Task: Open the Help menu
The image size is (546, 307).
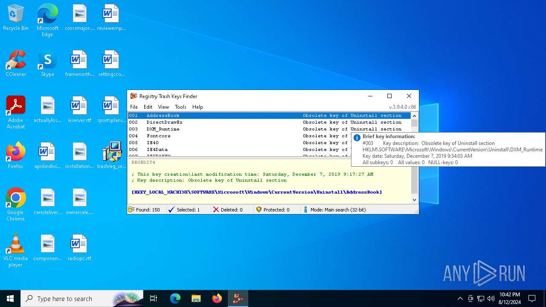Action: (197, 107)
